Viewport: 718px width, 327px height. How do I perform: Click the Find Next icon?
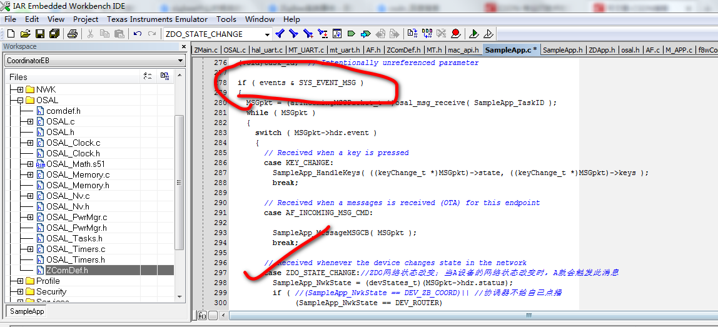point(293,34)
